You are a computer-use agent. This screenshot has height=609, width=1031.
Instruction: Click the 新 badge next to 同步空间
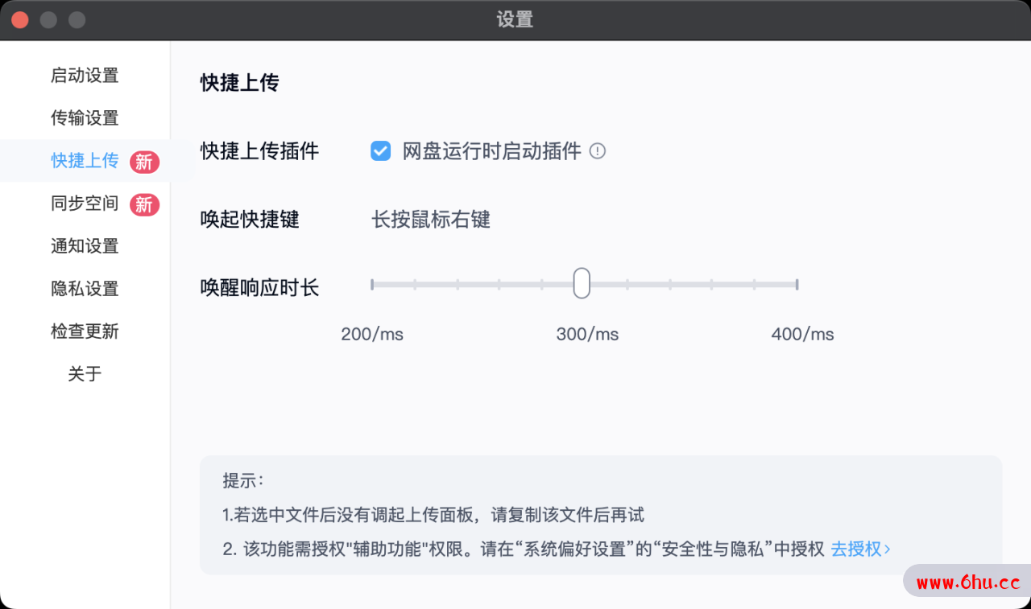(x=144, y=204)
